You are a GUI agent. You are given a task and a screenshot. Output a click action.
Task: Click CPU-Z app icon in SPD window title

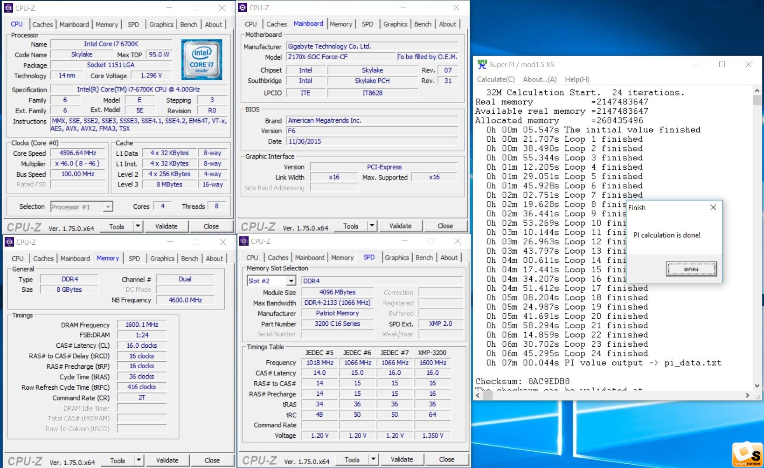click(x=244, y=241)
